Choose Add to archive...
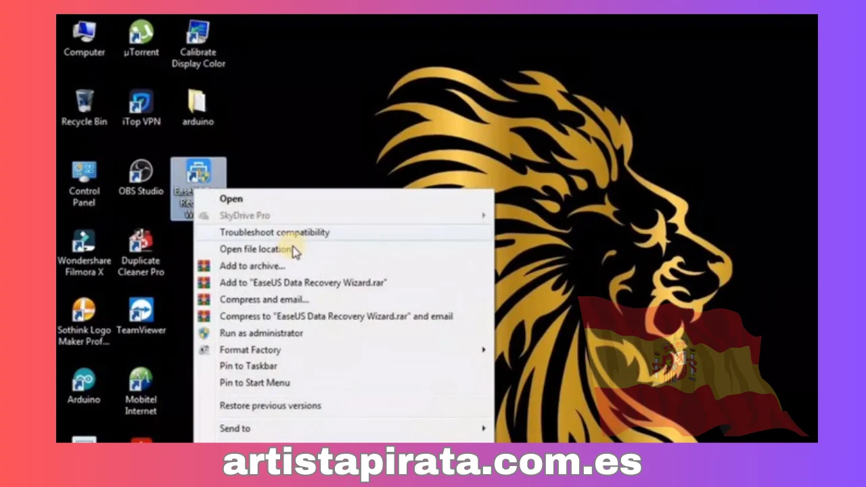 pos(252,266)
